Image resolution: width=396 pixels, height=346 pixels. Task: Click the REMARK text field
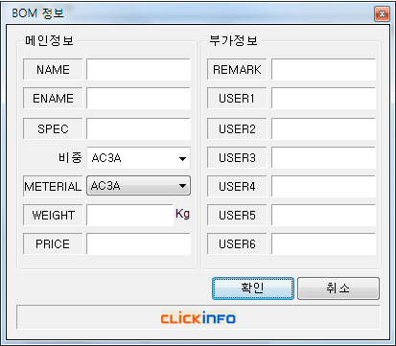pyautogui.click(x=323, y=69)
